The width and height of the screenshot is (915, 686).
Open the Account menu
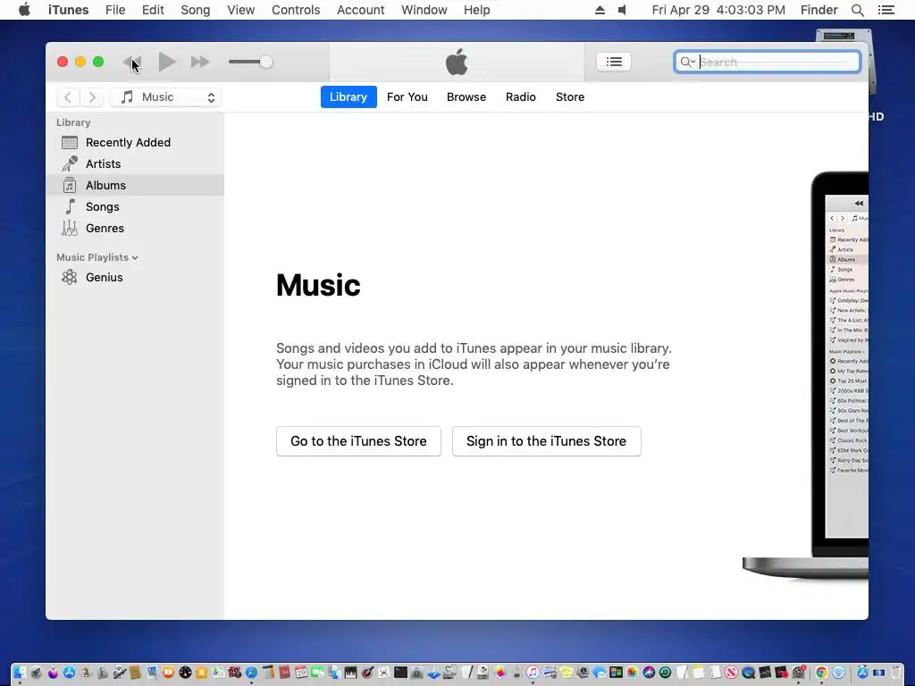[x=361, y=10]
